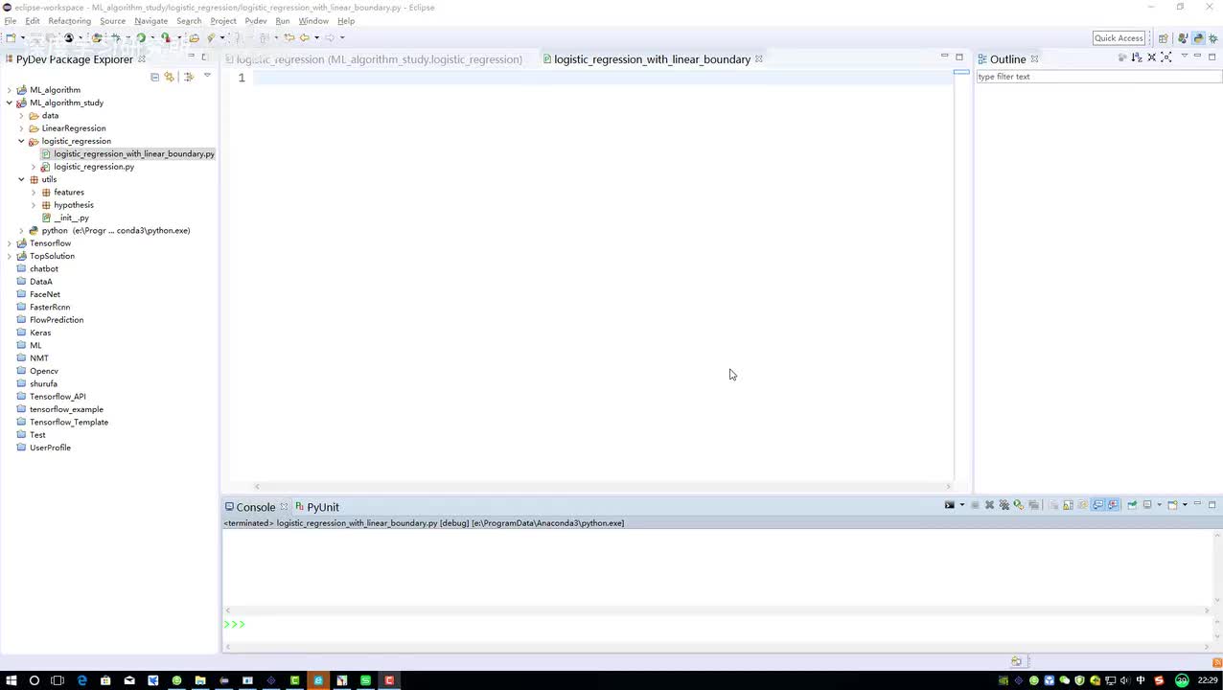Collapse the logistic_regression package
The height and width of the screenshot is (690, 1223).
pyautogui.click(x=21, y=141)
